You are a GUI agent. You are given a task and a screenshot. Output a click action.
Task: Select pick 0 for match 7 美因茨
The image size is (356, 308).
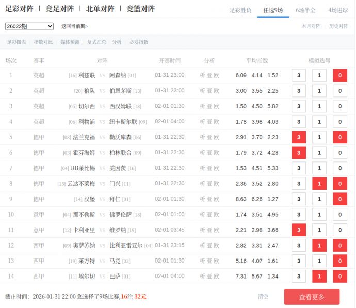point(339,168)
